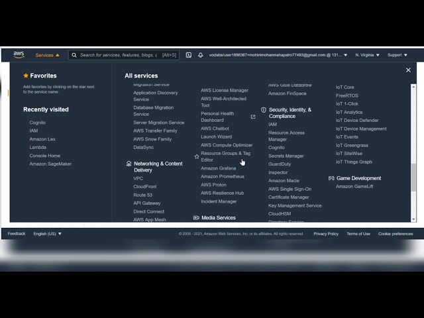Open Direct Connect service
This screenshot has height=318, width=424.
tap(148, 211)
